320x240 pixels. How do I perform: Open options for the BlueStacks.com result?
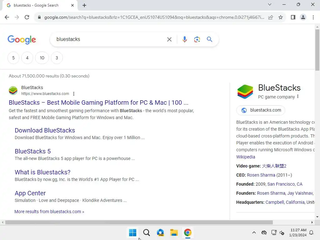(x=74, y=94)
